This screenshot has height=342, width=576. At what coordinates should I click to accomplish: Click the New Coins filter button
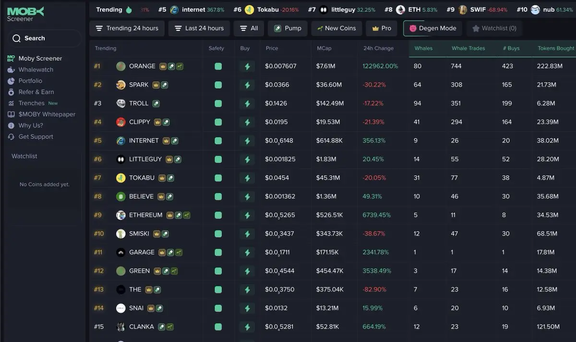(x=336, y=28)
